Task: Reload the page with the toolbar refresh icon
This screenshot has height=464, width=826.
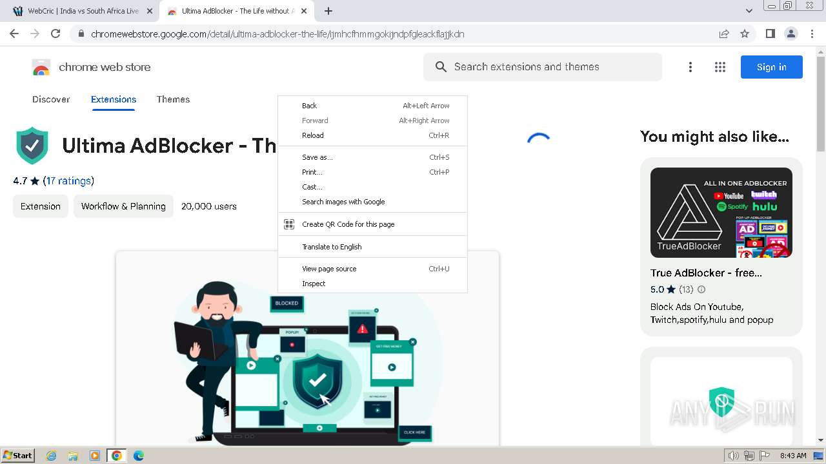Action: click(x=55, y=34)
